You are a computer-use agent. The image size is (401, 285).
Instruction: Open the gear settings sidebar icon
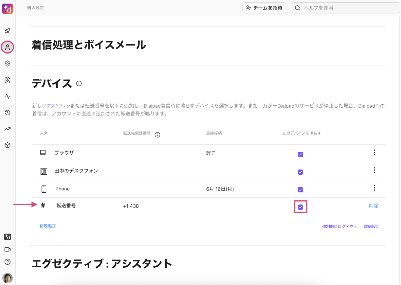8,63
